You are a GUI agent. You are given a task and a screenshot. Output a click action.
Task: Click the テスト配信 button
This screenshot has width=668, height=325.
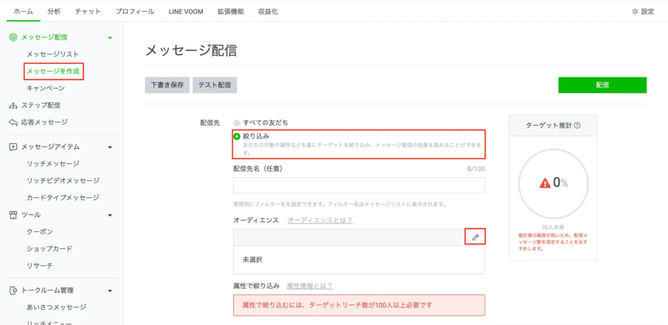[x=215, y=85]
